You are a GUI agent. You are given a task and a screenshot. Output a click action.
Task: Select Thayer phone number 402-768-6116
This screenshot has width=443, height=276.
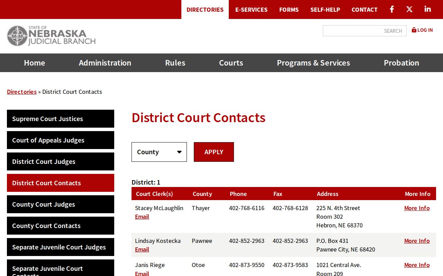[247, 208]
